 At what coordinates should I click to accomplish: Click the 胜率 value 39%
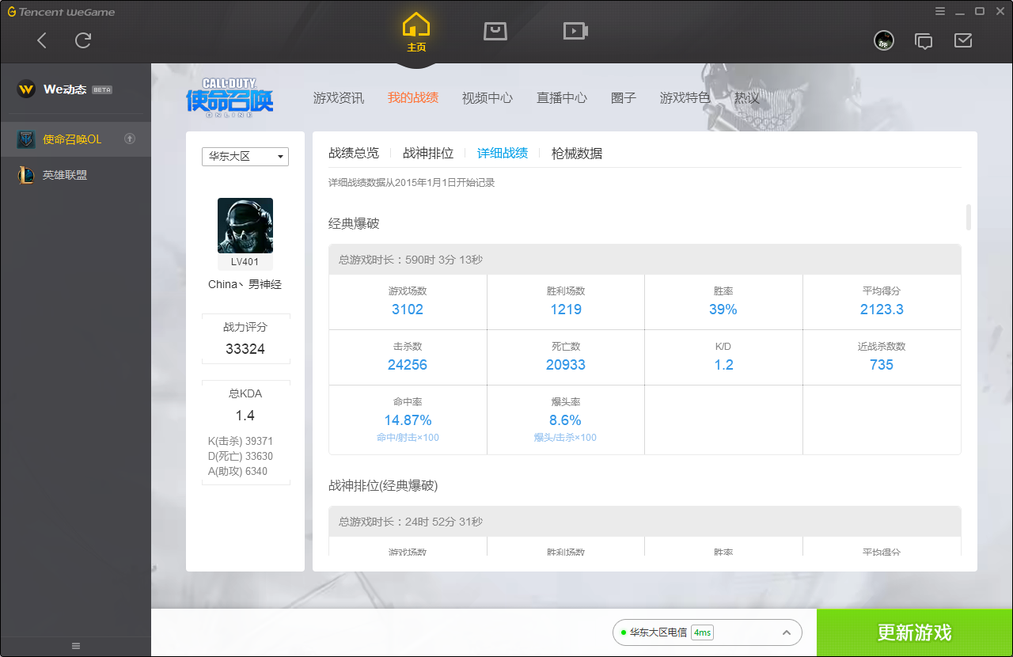[x=723, y=310]
